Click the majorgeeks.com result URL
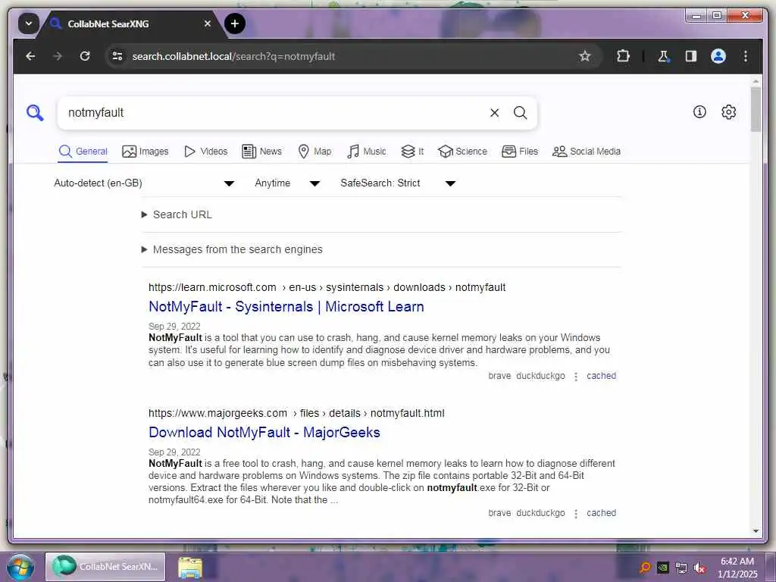 pos(296,413)
